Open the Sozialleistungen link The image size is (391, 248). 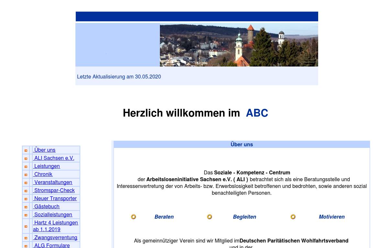[53, 214]
